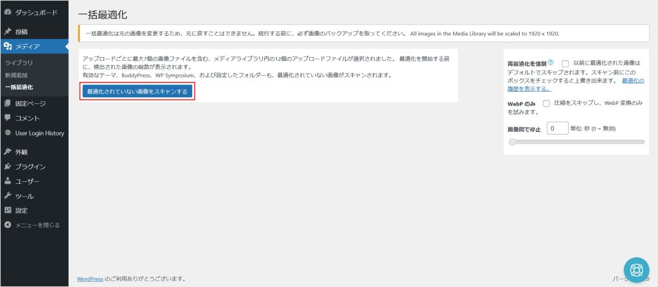Click the 固定ページ pages icon
The height and width of the screenshot is (287, 658).
7,103
